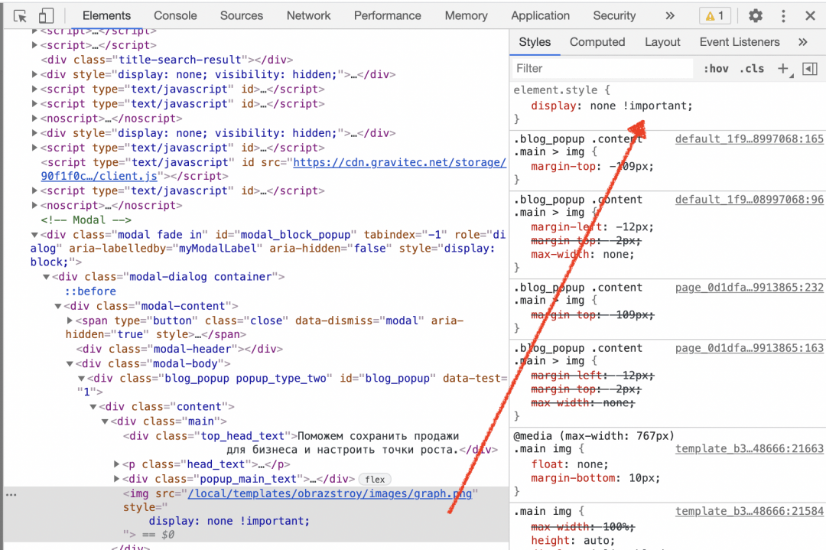Open stylesheet link template_b3…48666:21663
Image resolution: width=826 pixels, height=550 pixels.
[749, 448]
